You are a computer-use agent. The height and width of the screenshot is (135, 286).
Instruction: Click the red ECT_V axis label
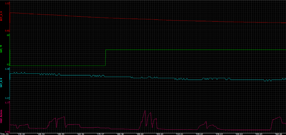tap(2, 16)
